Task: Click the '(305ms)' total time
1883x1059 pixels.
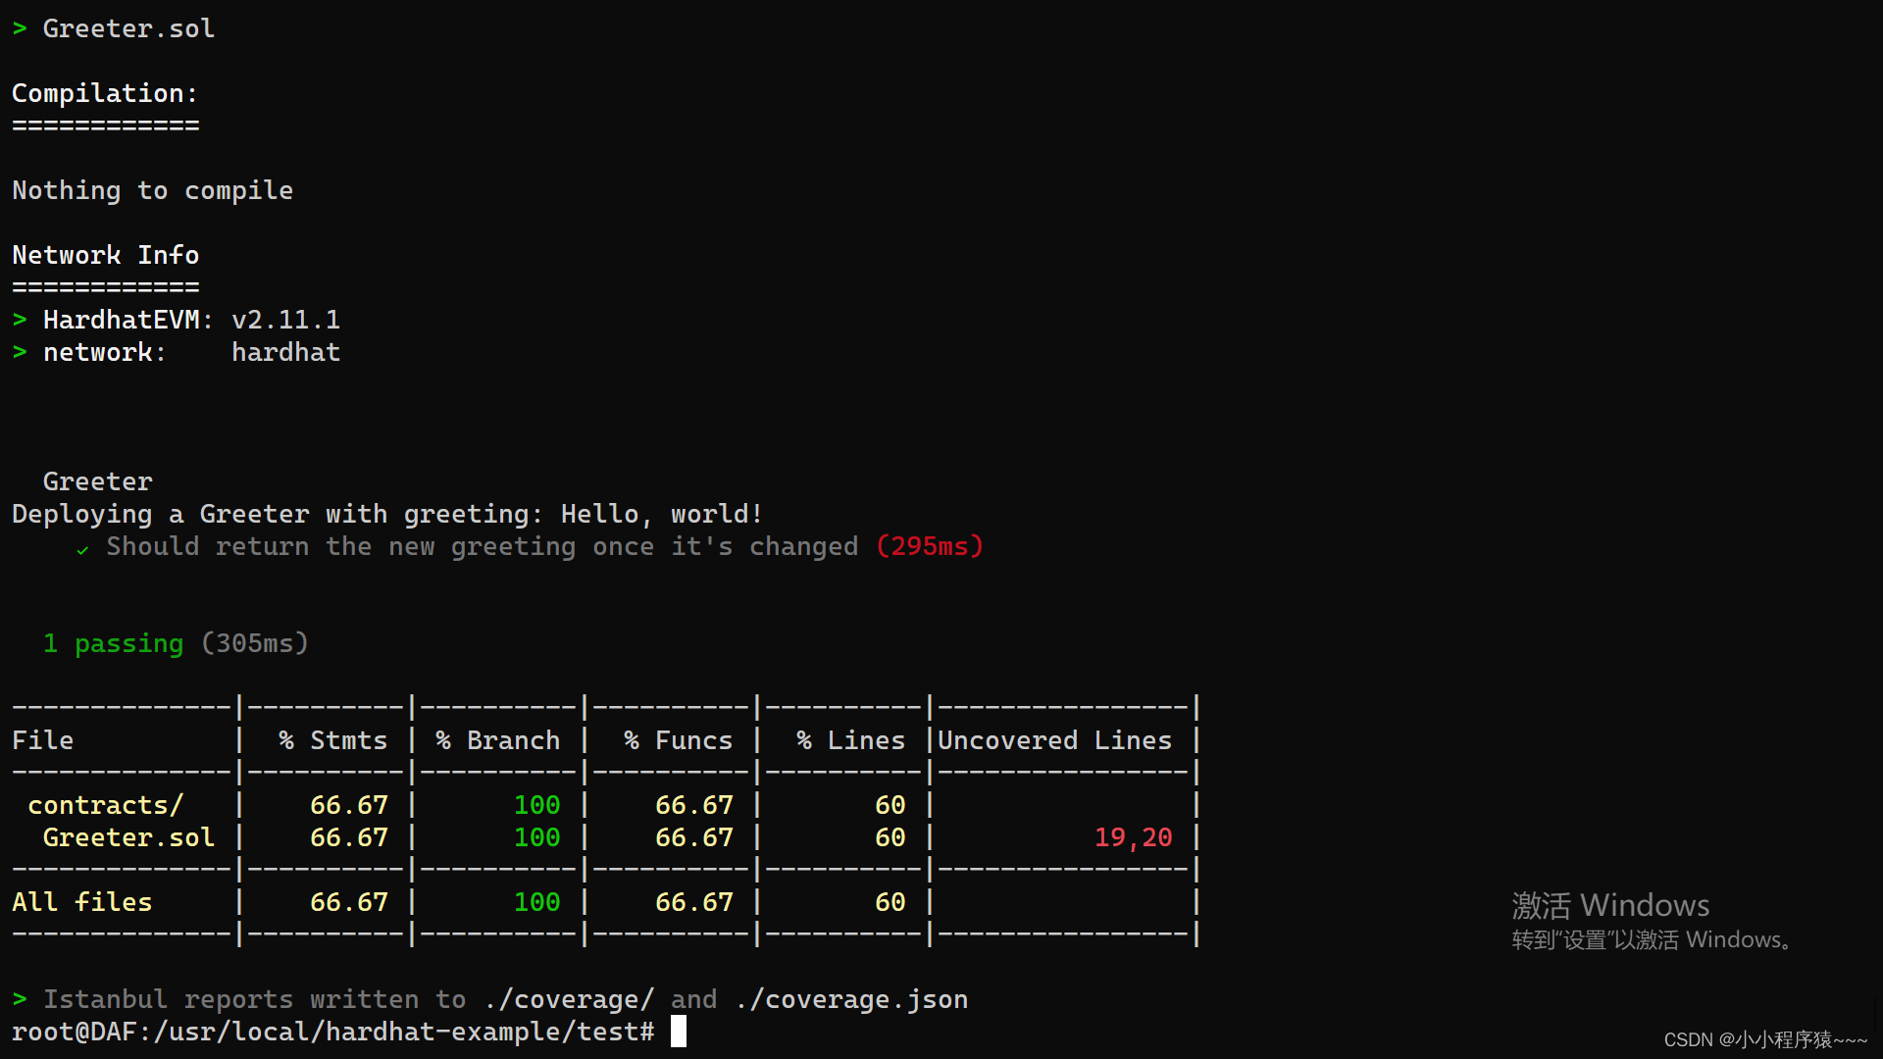Action: [254, 643]
